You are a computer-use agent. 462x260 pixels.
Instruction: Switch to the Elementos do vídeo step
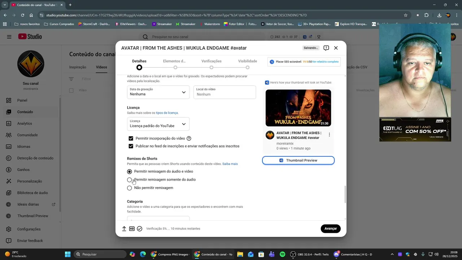[x=175, y=64]
